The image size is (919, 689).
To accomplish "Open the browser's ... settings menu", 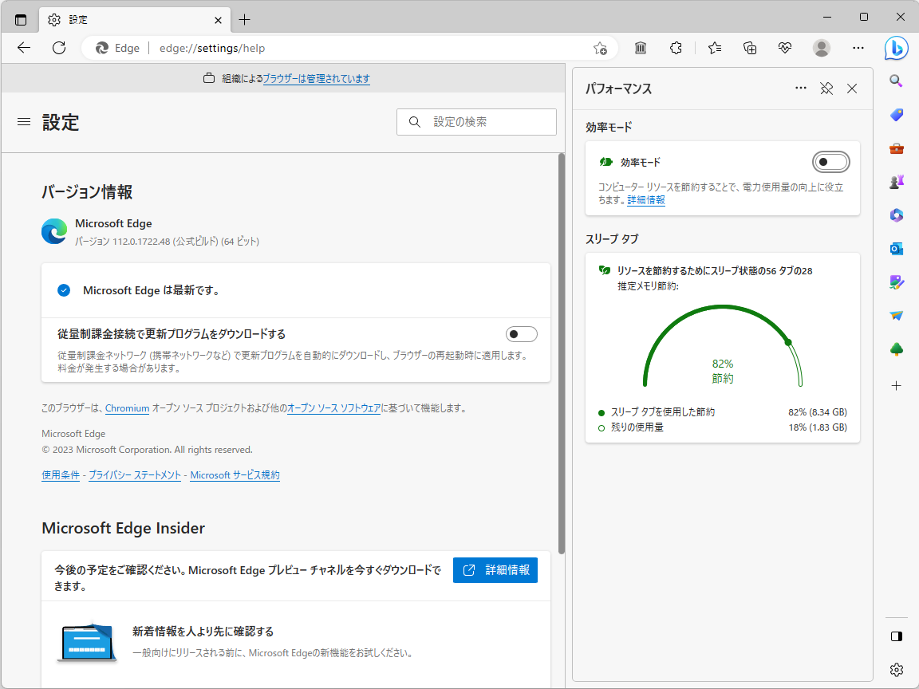I will click(858, 48).
